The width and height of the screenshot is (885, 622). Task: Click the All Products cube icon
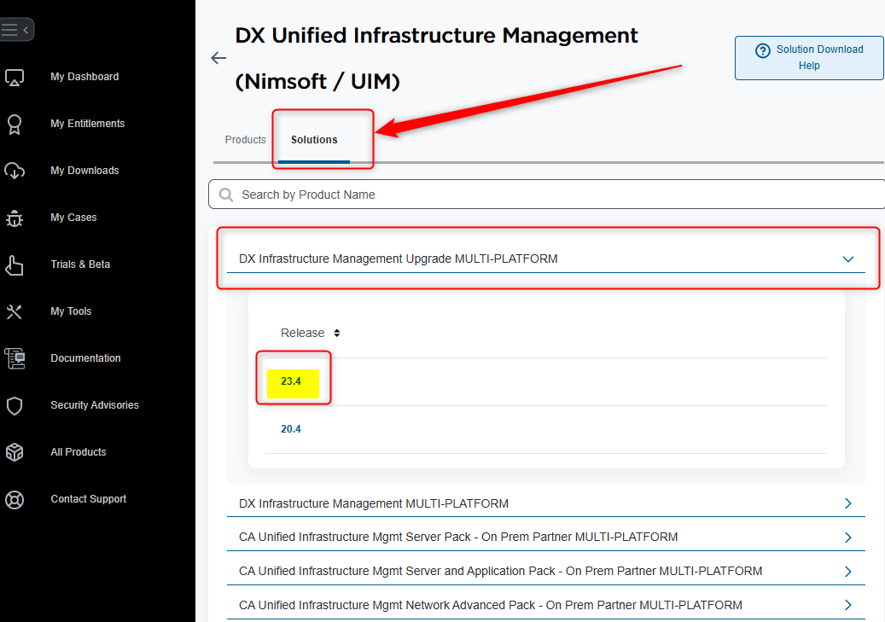15,452
